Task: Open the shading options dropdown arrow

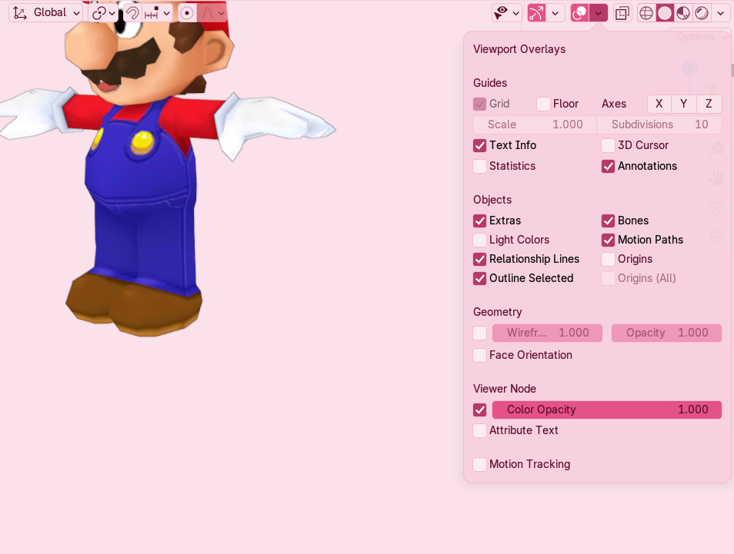Action: pos(720,13)
